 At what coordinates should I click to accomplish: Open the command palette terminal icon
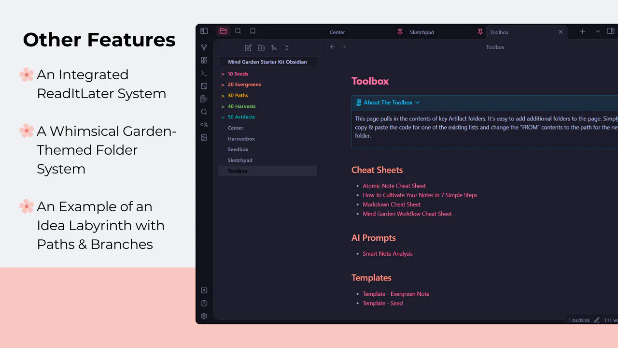[204, 73]
